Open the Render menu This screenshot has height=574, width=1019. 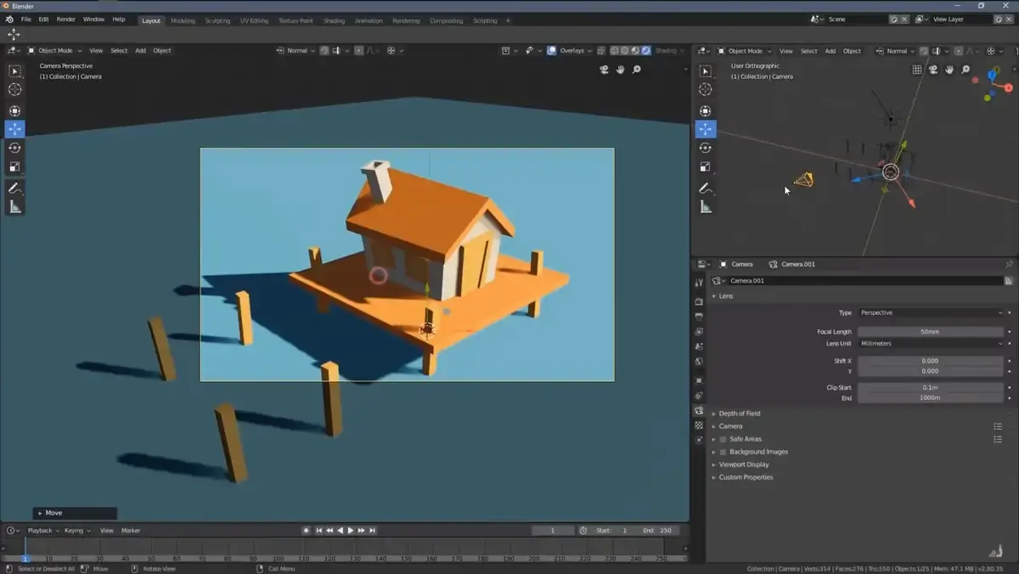[65, 20]
